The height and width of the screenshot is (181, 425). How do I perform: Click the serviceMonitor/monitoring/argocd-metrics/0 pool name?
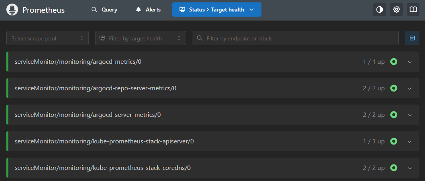pyautogui.click(x=78, y=62)
